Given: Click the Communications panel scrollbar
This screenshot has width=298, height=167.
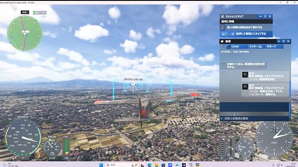Looking at the screenshot, I should [x=290, y=89].
